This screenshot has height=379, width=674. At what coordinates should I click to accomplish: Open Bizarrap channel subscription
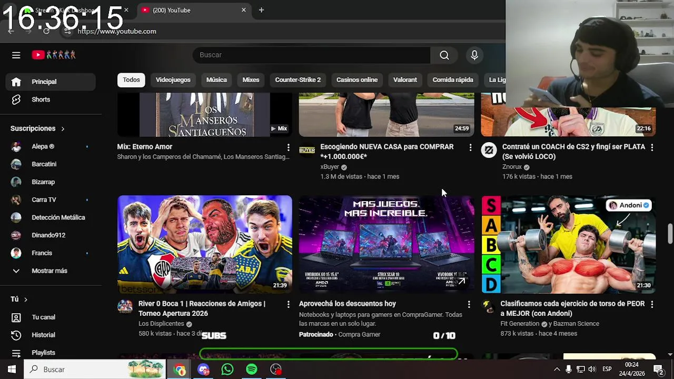[51, 182]
